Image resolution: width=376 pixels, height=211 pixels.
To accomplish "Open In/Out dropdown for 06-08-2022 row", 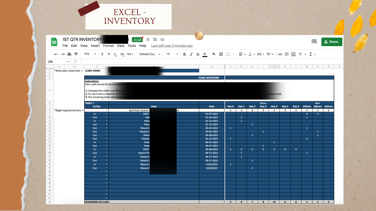I will 107,149.
